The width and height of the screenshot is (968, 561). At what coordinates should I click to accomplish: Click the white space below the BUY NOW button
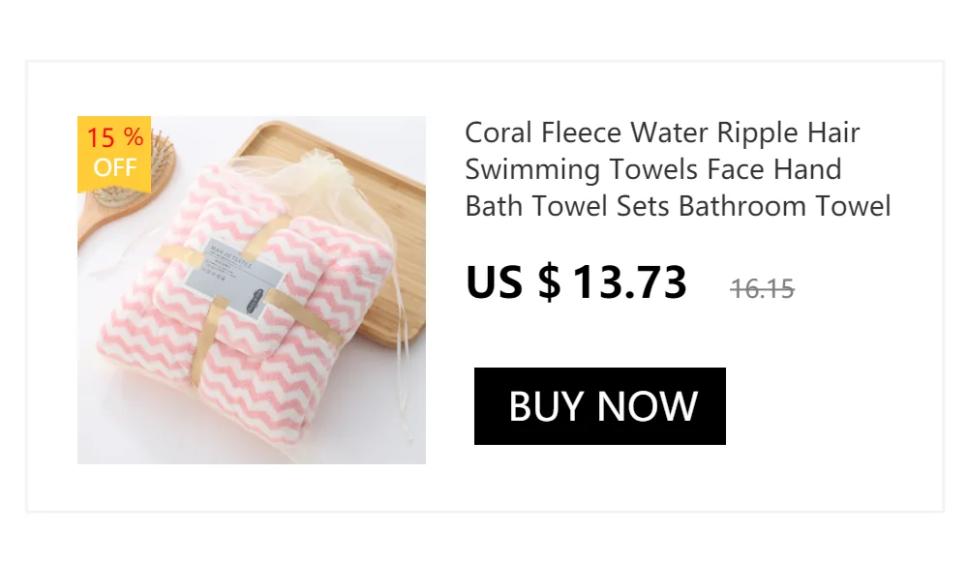(600, 479)
